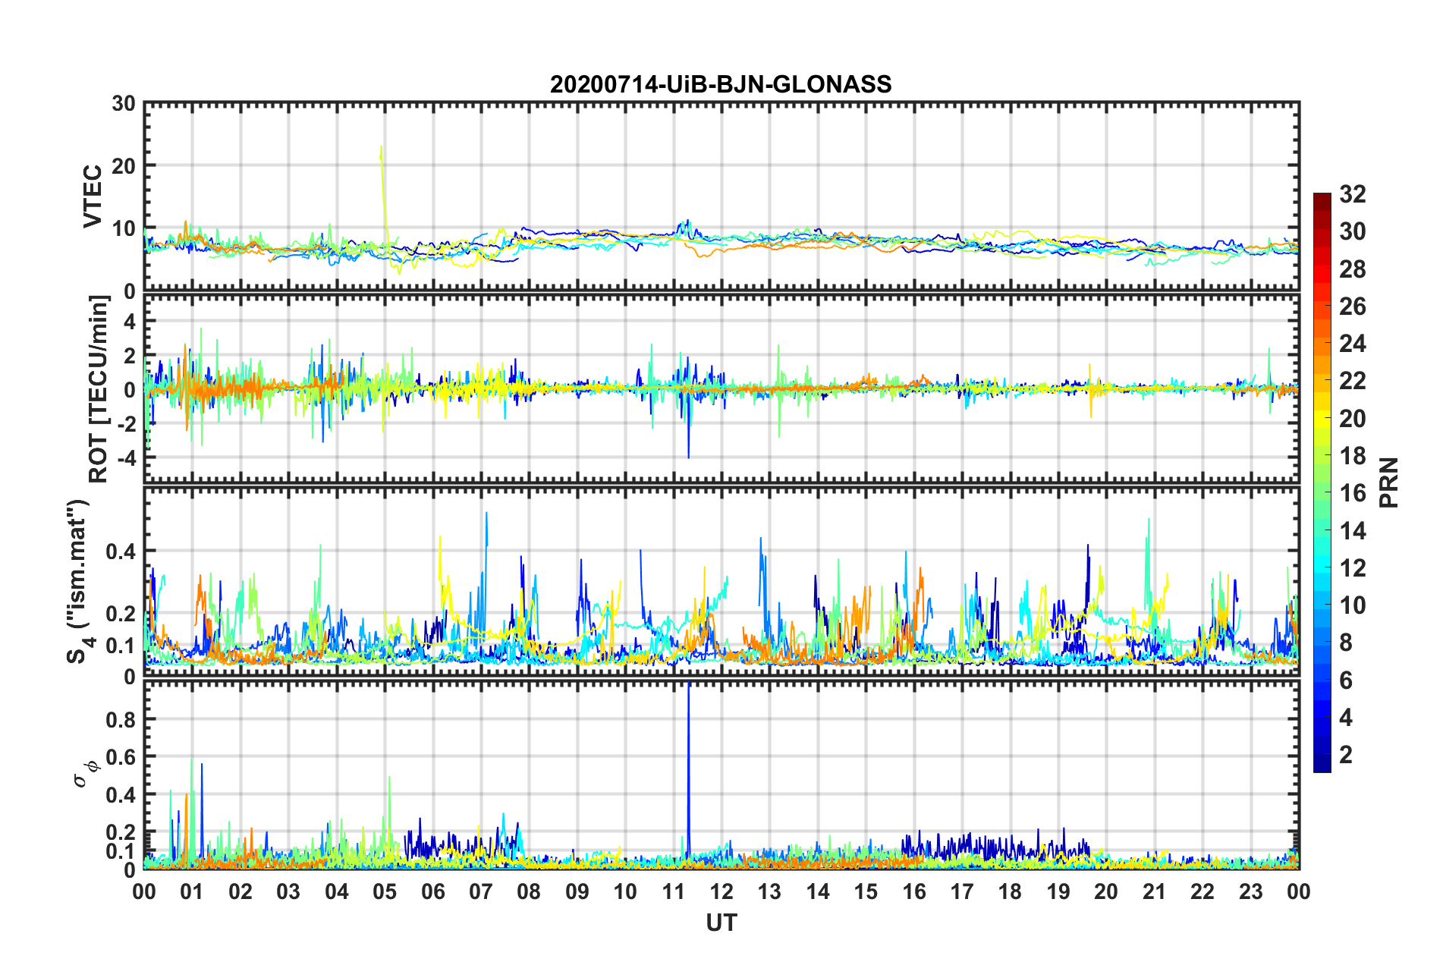
Task: Click colorbar tick label 24
Action: click(x=1352, y=344)
